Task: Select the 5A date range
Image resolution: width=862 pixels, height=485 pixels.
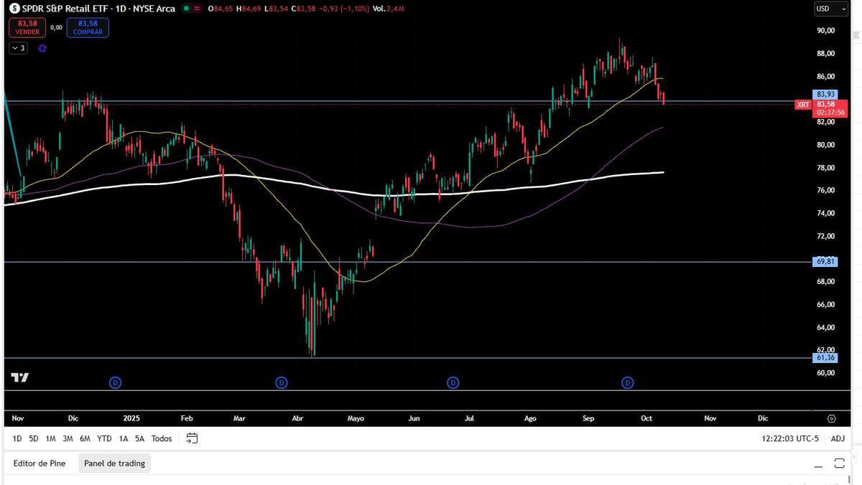Action: point(139,438)
